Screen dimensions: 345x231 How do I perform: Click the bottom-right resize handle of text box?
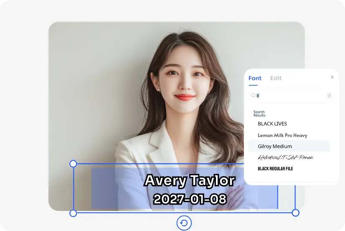(x=295, y=213)
